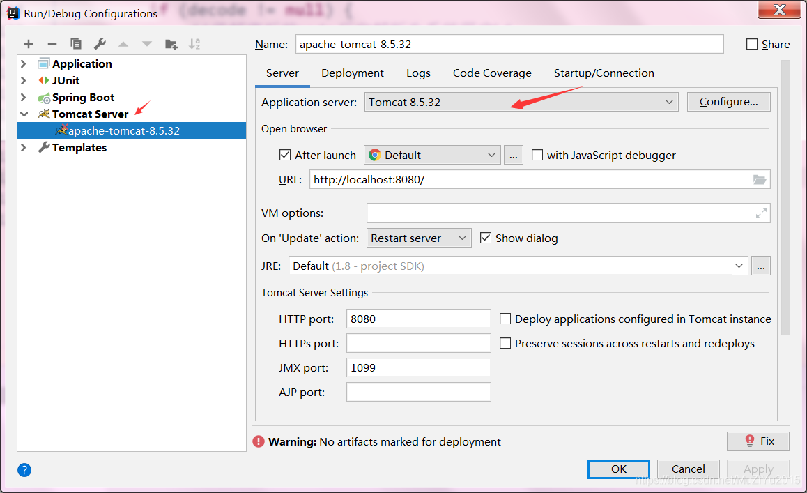Enable with JavaScript debugger

(537, 155)
